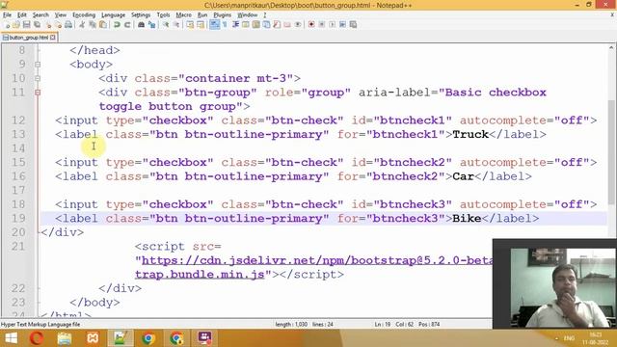Click the Zoom Out toolbar icon
617x347 pixels.
click(x=176, y=24)
